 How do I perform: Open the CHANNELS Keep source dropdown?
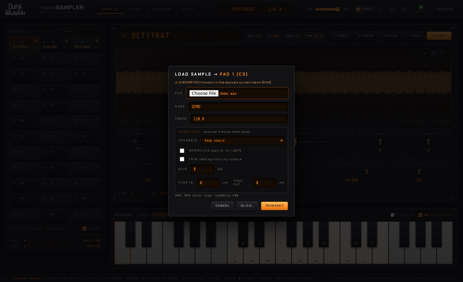[243, 141]
